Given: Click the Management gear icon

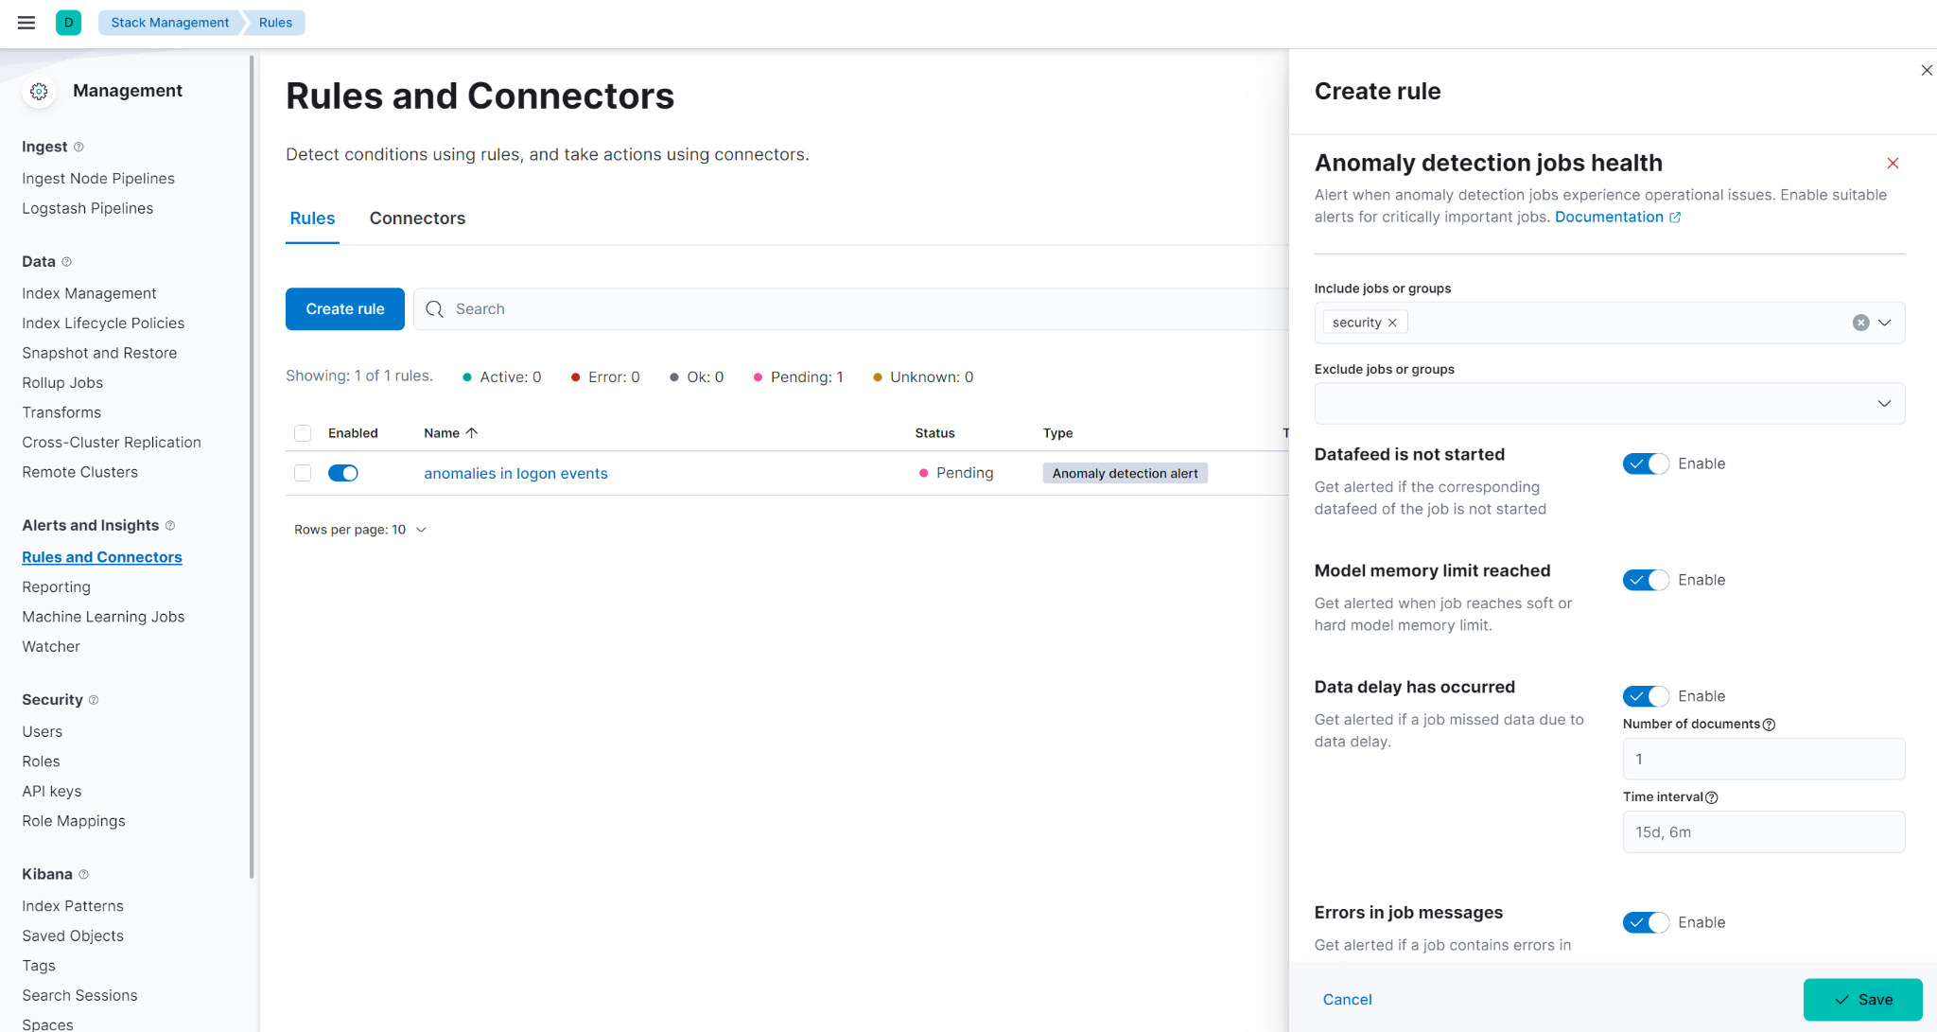Looking at the screenshot, I should click(39, 91).
